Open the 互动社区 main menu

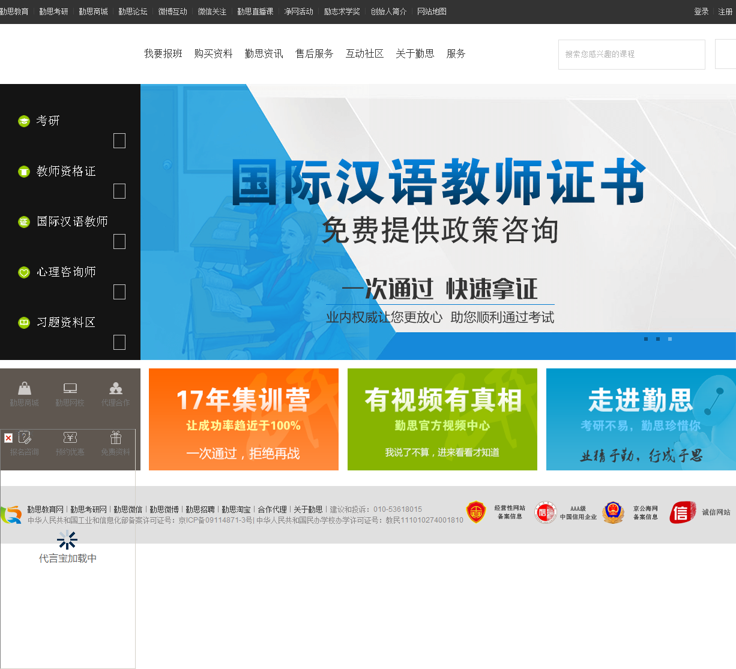coord(365,54)
